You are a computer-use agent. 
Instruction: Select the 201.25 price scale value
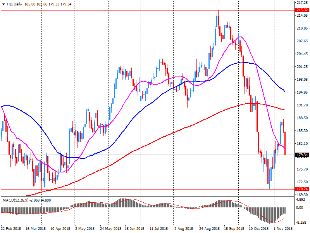(302, 67)
